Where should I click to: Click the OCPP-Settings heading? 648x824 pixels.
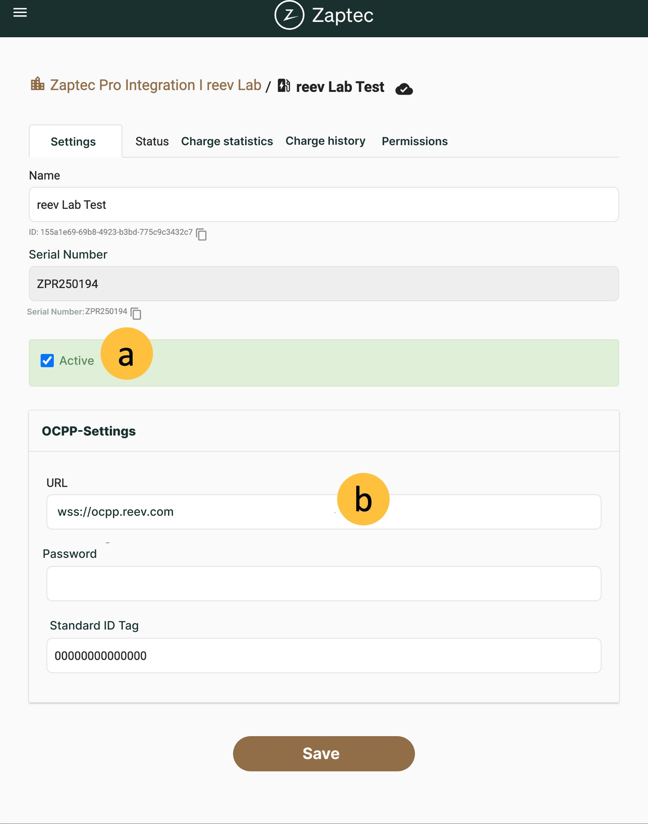click(x=89, y=431)
